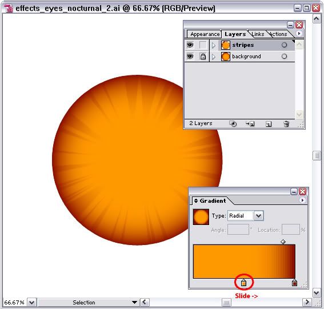Click the background layer target circle
The image size is (324, 309).
coord(285,56)
